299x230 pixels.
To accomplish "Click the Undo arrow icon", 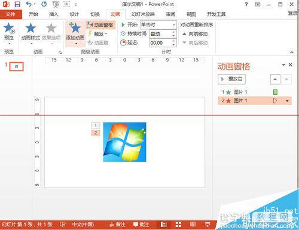I will pyautogui.click(x=29, y=4).
